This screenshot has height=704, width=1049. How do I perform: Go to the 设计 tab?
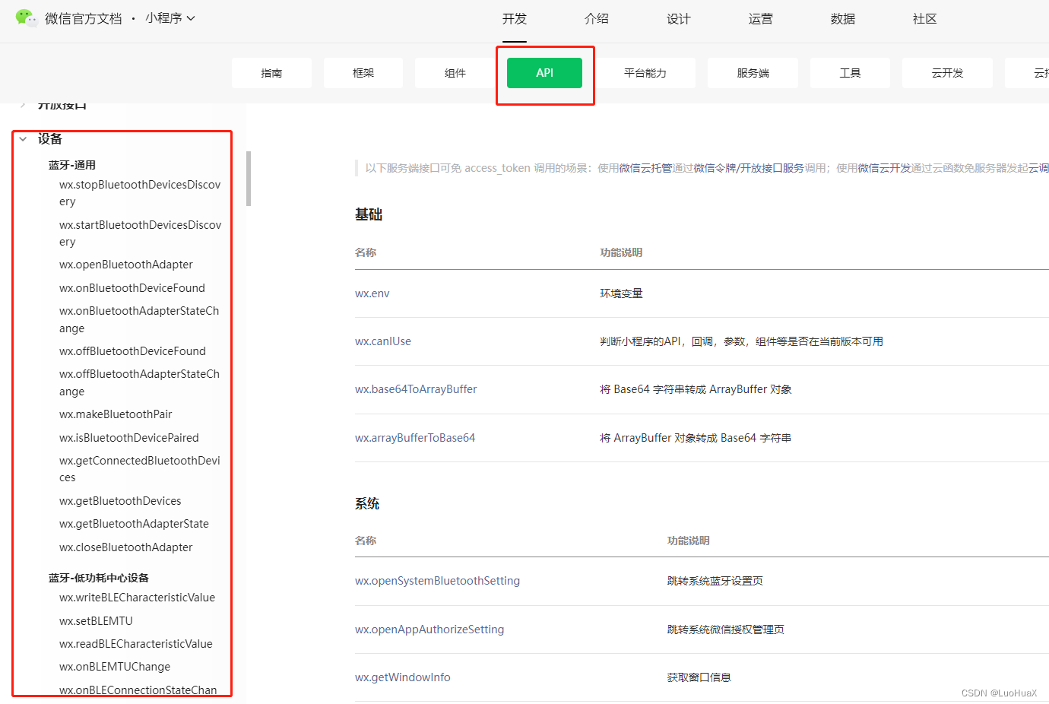pyautogui.click(x=679, y=19)
